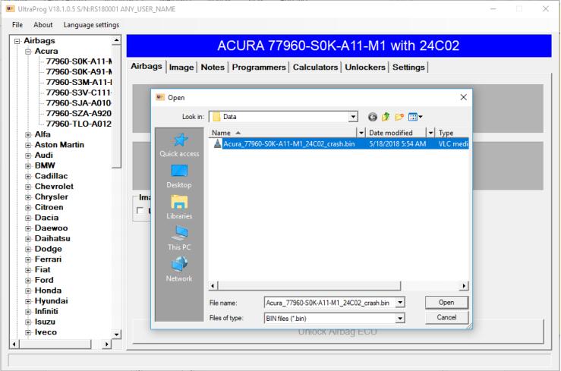Open the Look in folder dropdown
Screen dimensions: 561x371
pos(353,117)
